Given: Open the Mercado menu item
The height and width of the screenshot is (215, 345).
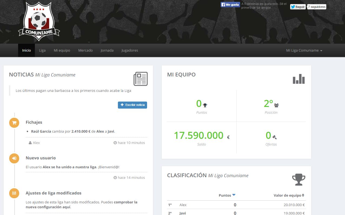Looking at the screenshot, I should click(x=85, y=51).
